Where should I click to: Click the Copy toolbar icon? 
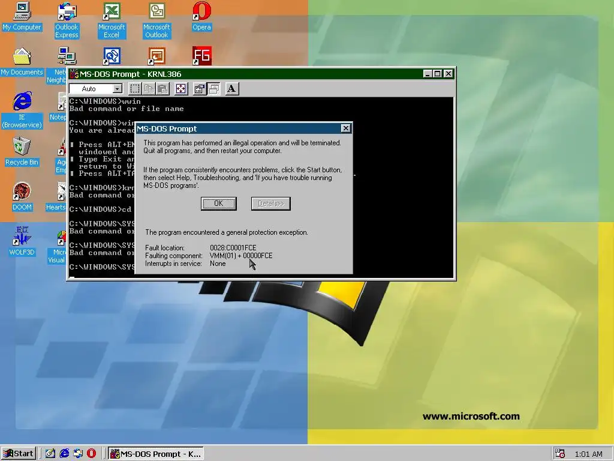pos(149,89)
